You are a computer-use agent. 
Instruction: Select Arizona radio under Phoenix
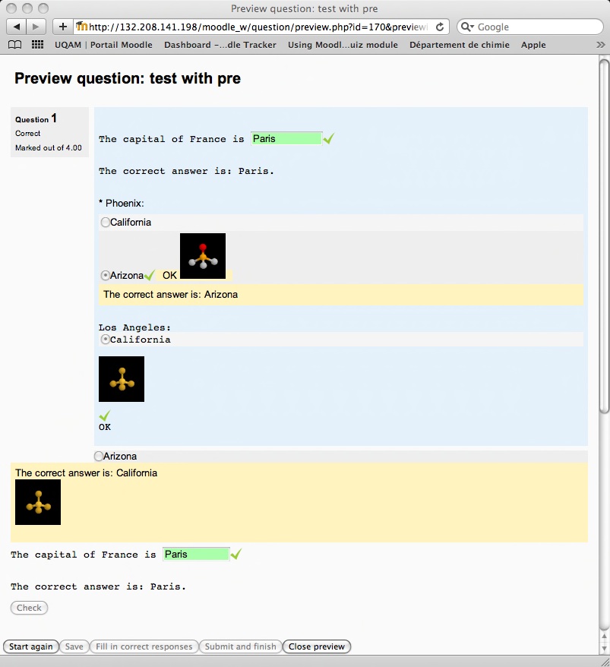[105, 275]
